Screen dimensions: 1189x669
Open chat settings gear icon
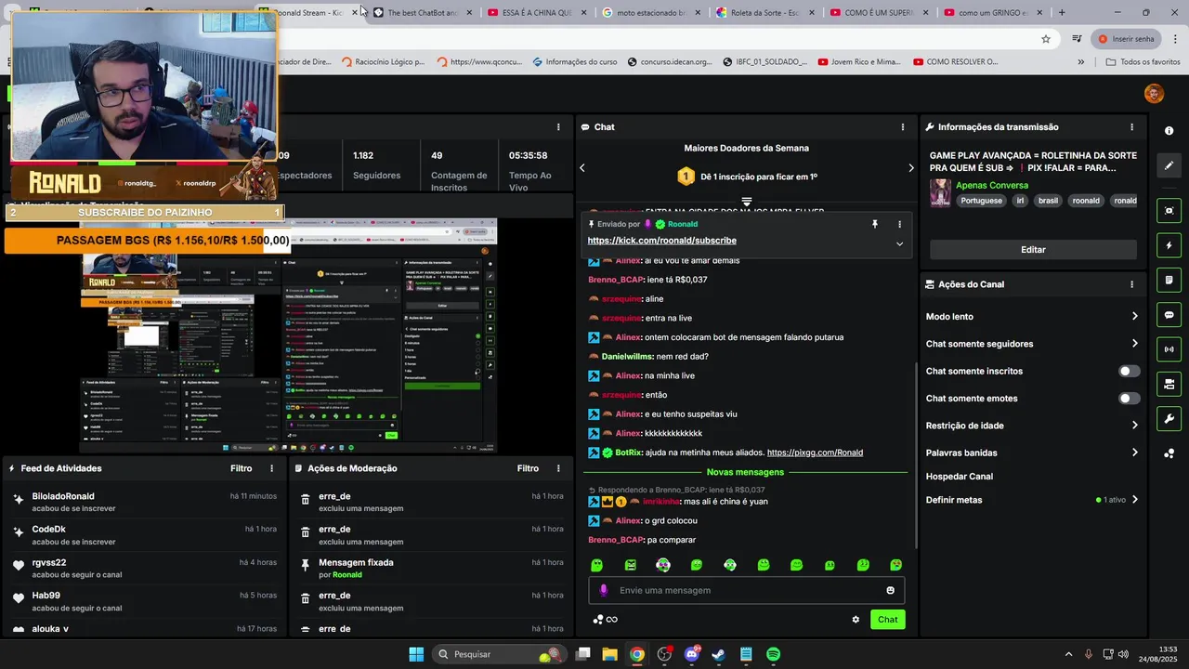[x=856, y=620]
